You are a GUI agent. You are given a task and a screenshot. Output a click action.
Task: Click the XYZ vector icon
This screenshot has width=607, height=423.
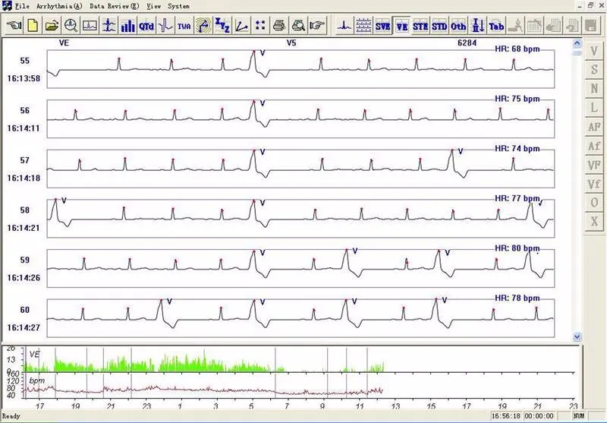coord(222,26)
